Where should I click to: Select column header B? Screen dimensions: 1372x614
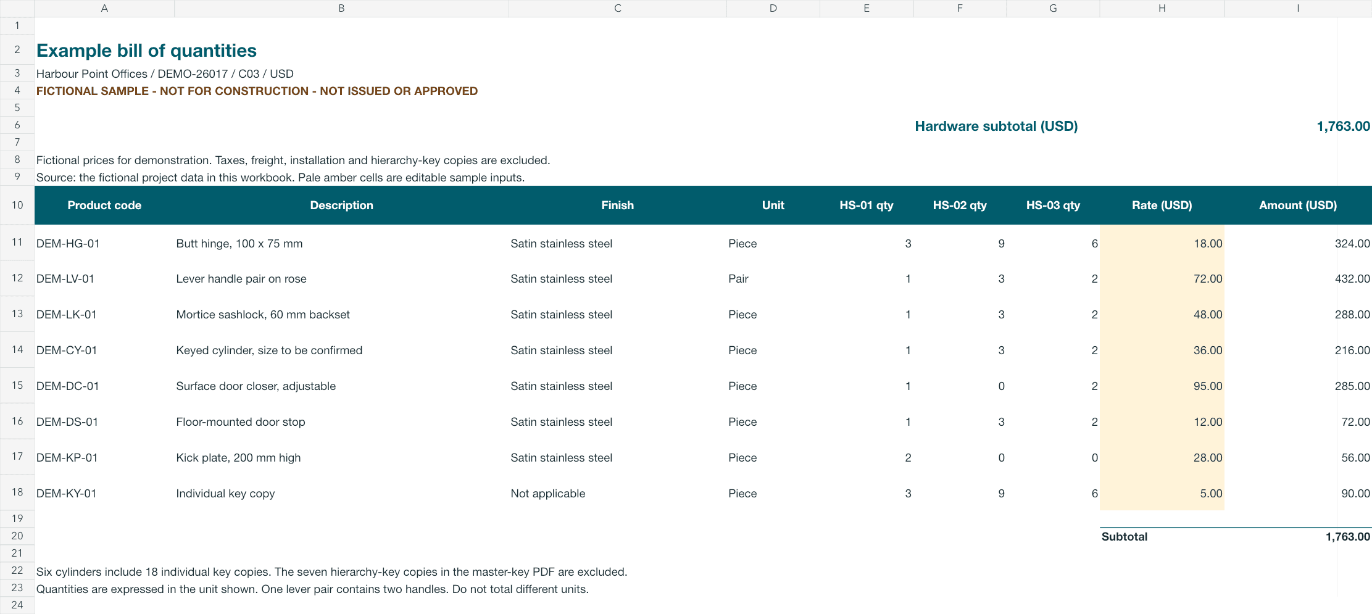(341, 8)
